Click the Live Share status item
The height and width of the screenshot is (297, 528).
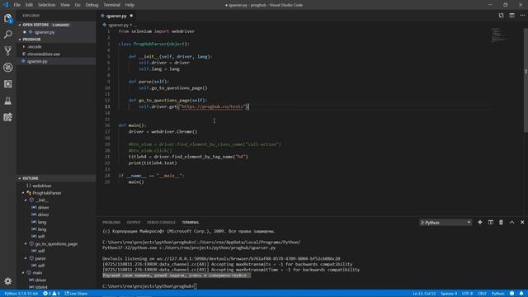[76, 294]
